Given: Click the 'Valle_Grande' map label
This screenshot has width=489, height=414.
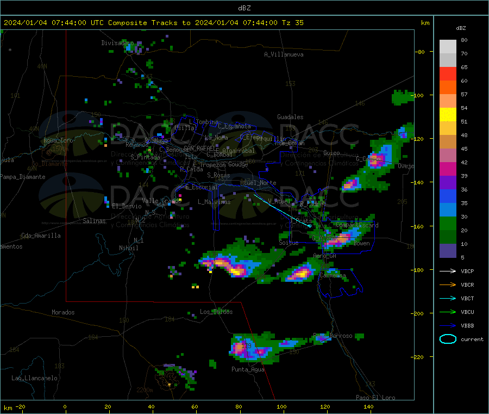Looking at the screenshot, I should click(161, 200).
